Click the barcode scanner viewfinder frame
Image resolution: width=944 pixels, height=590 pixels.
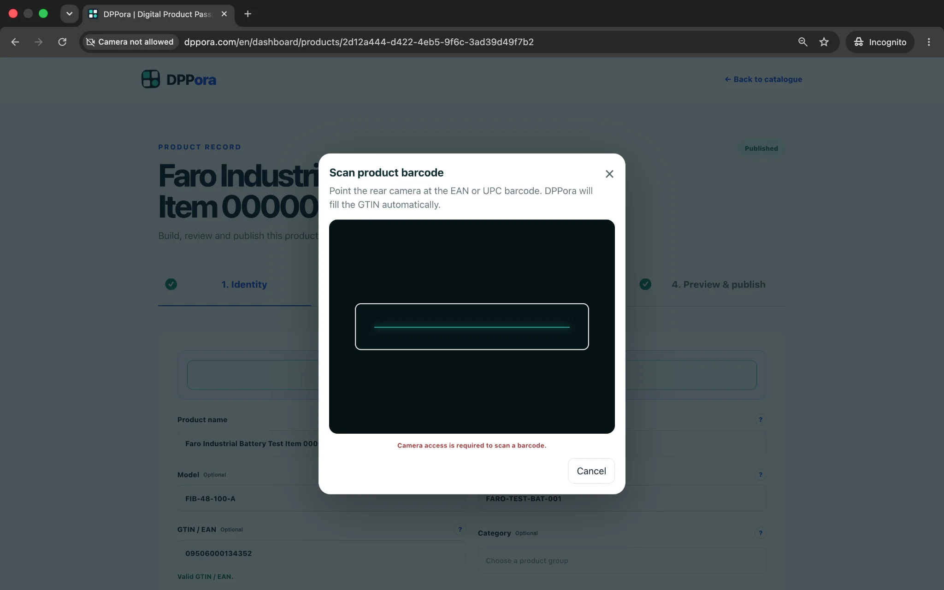(x=472, y=326)
